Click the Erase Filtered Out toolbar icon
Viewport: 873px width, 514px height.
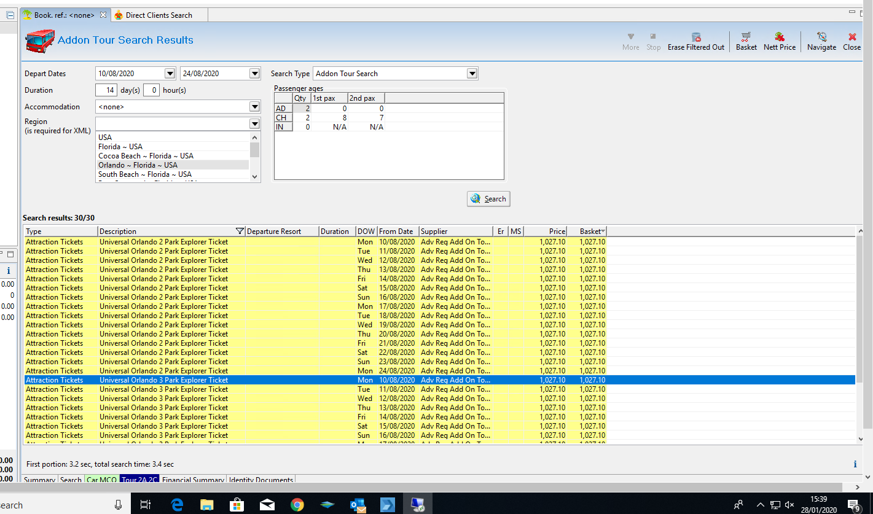pyautogui.click(x=695, y=37)
